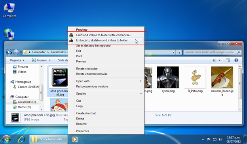Choose Rotate counterclockwise
Screen dimensions: 247x144
point(106,74)
